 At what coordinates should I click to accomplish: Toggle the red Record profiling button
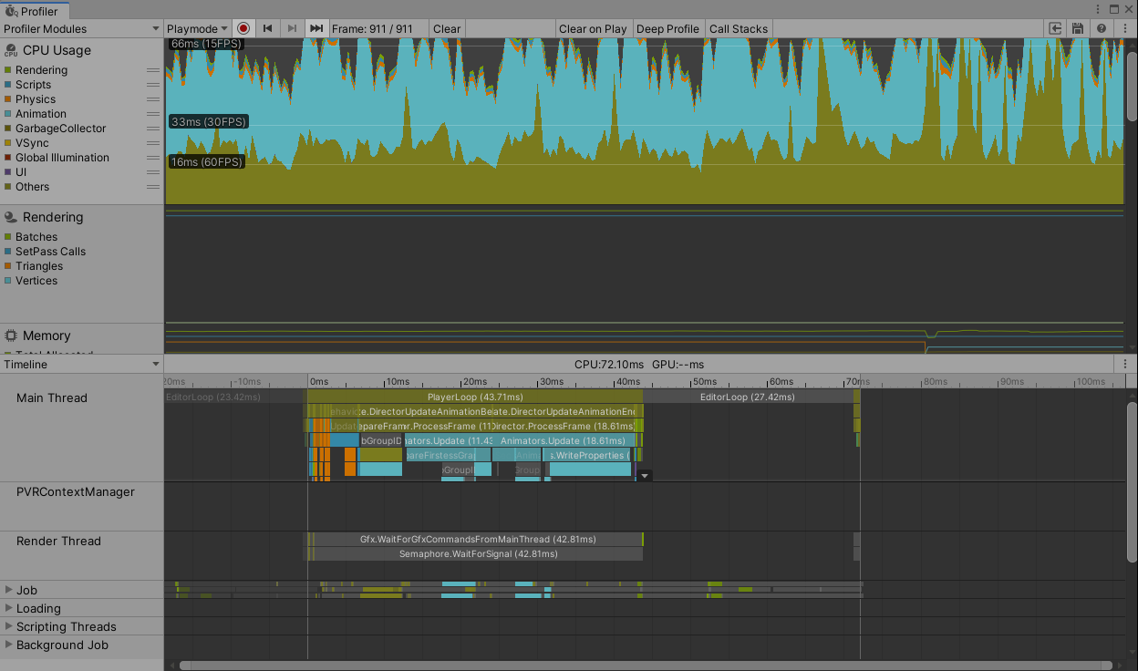pyautogui.click(x=243, y=28)
